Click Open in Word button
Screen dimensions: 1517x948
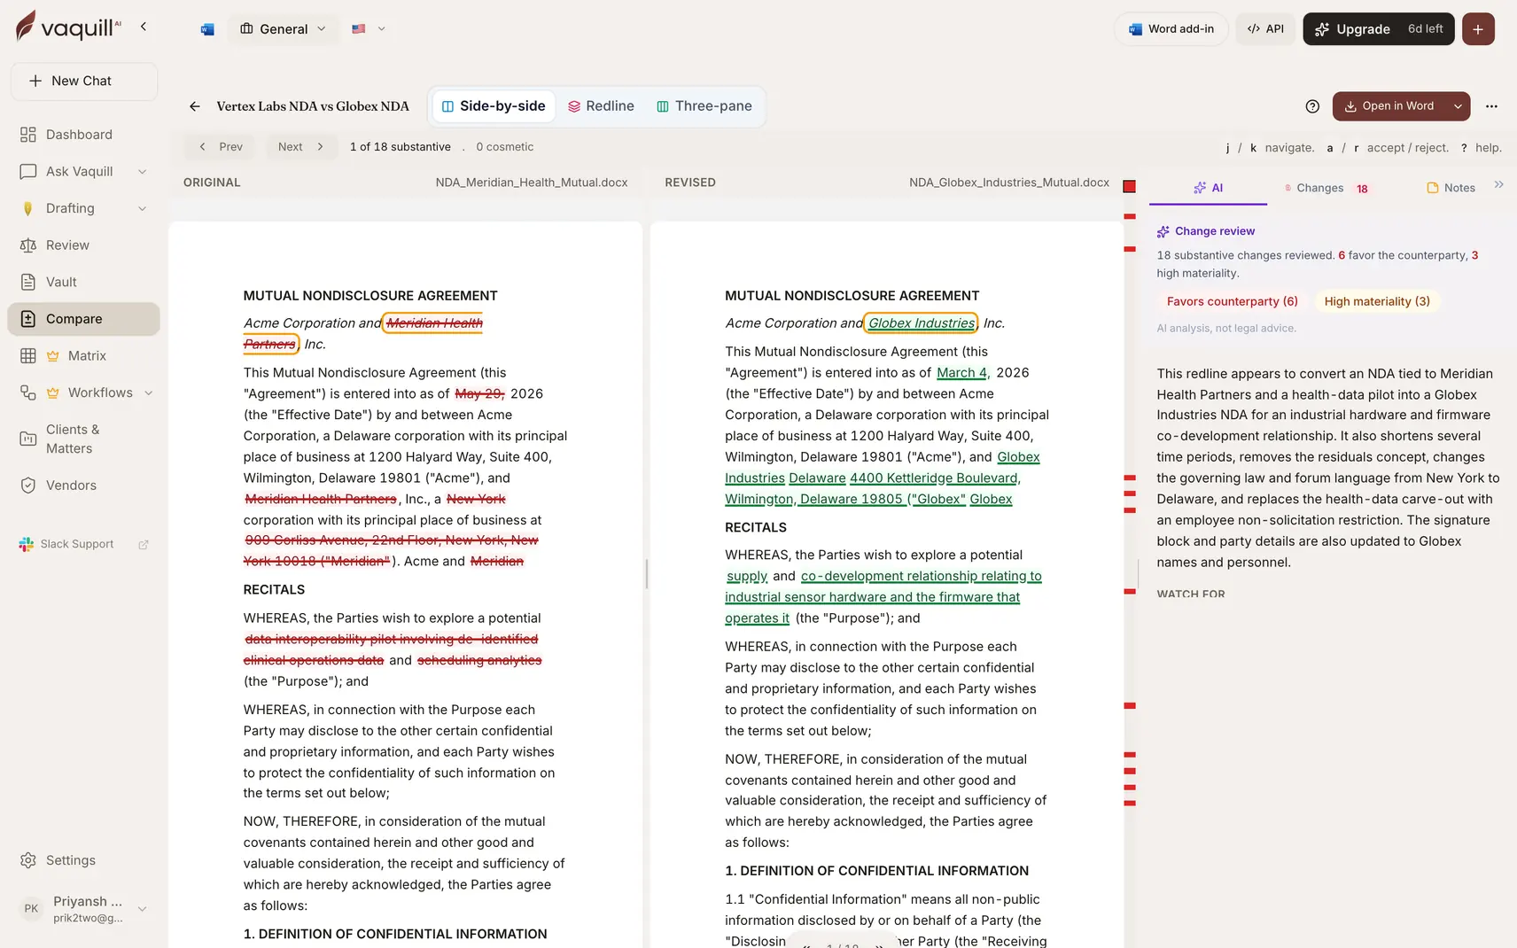tap(1389, 106)
